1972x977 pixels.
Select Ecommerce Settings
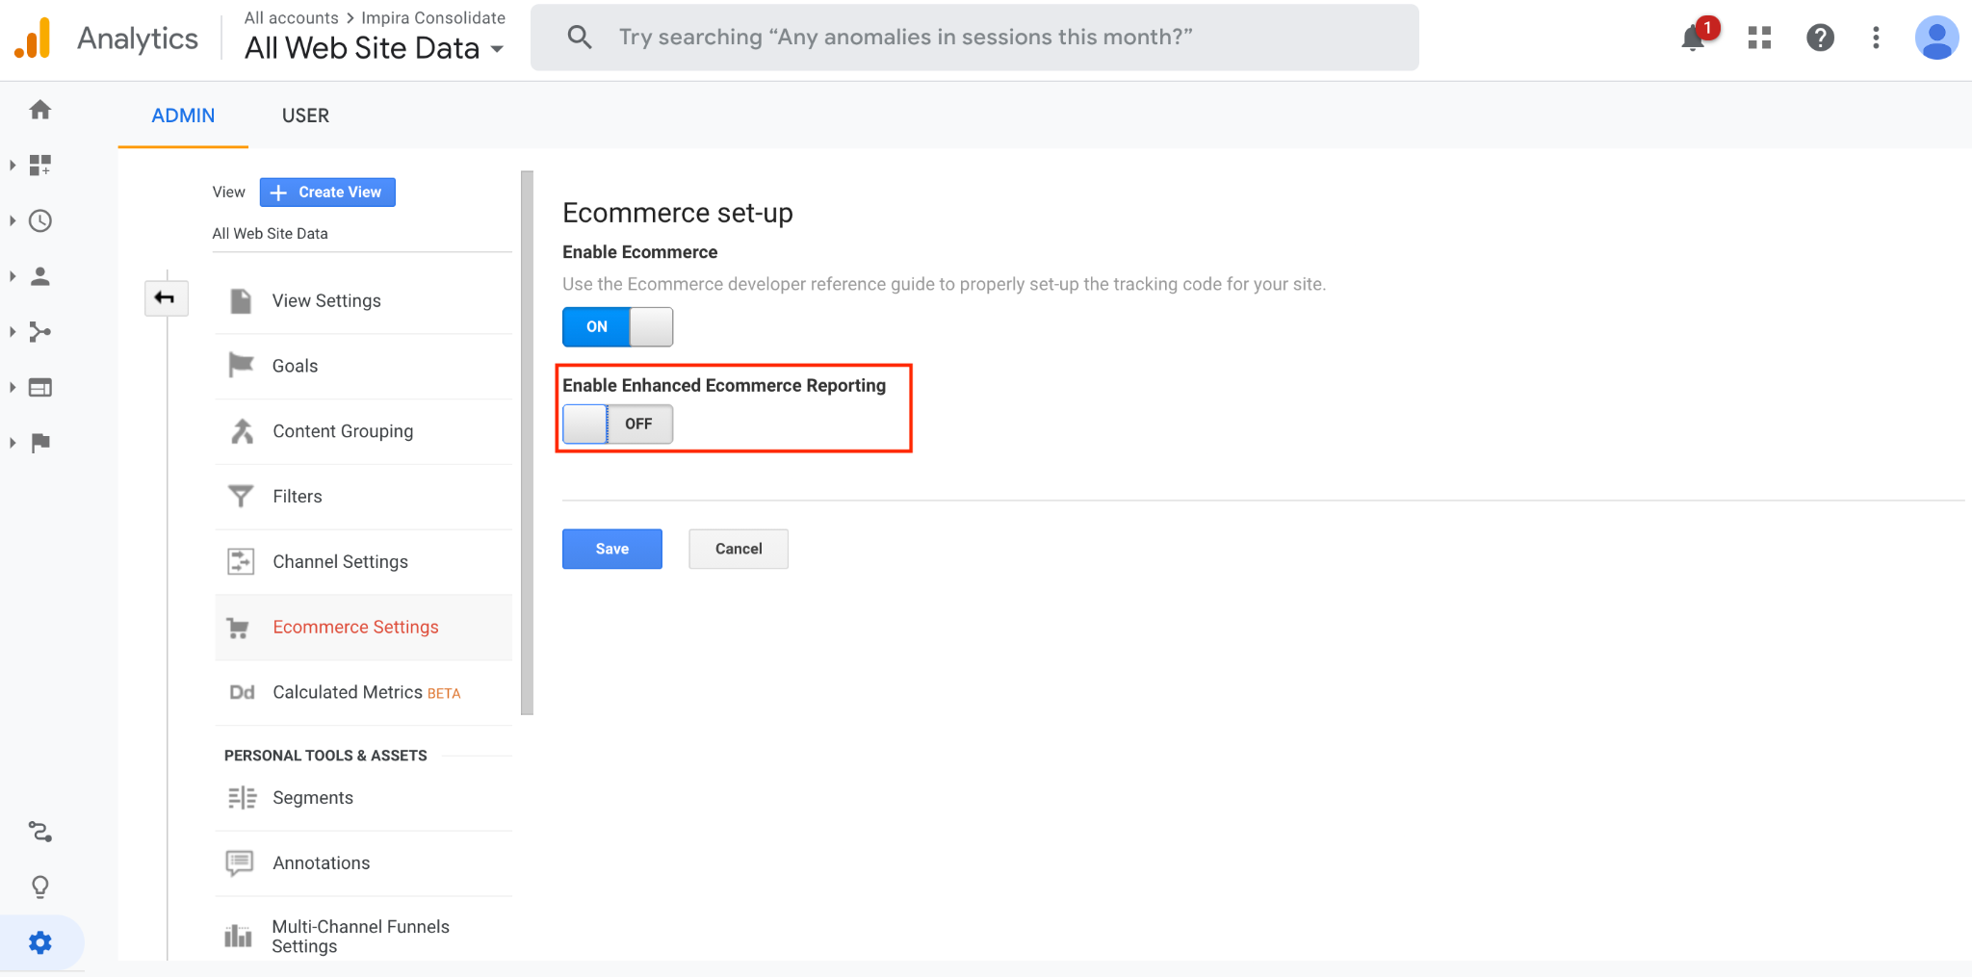click(364, 628)
